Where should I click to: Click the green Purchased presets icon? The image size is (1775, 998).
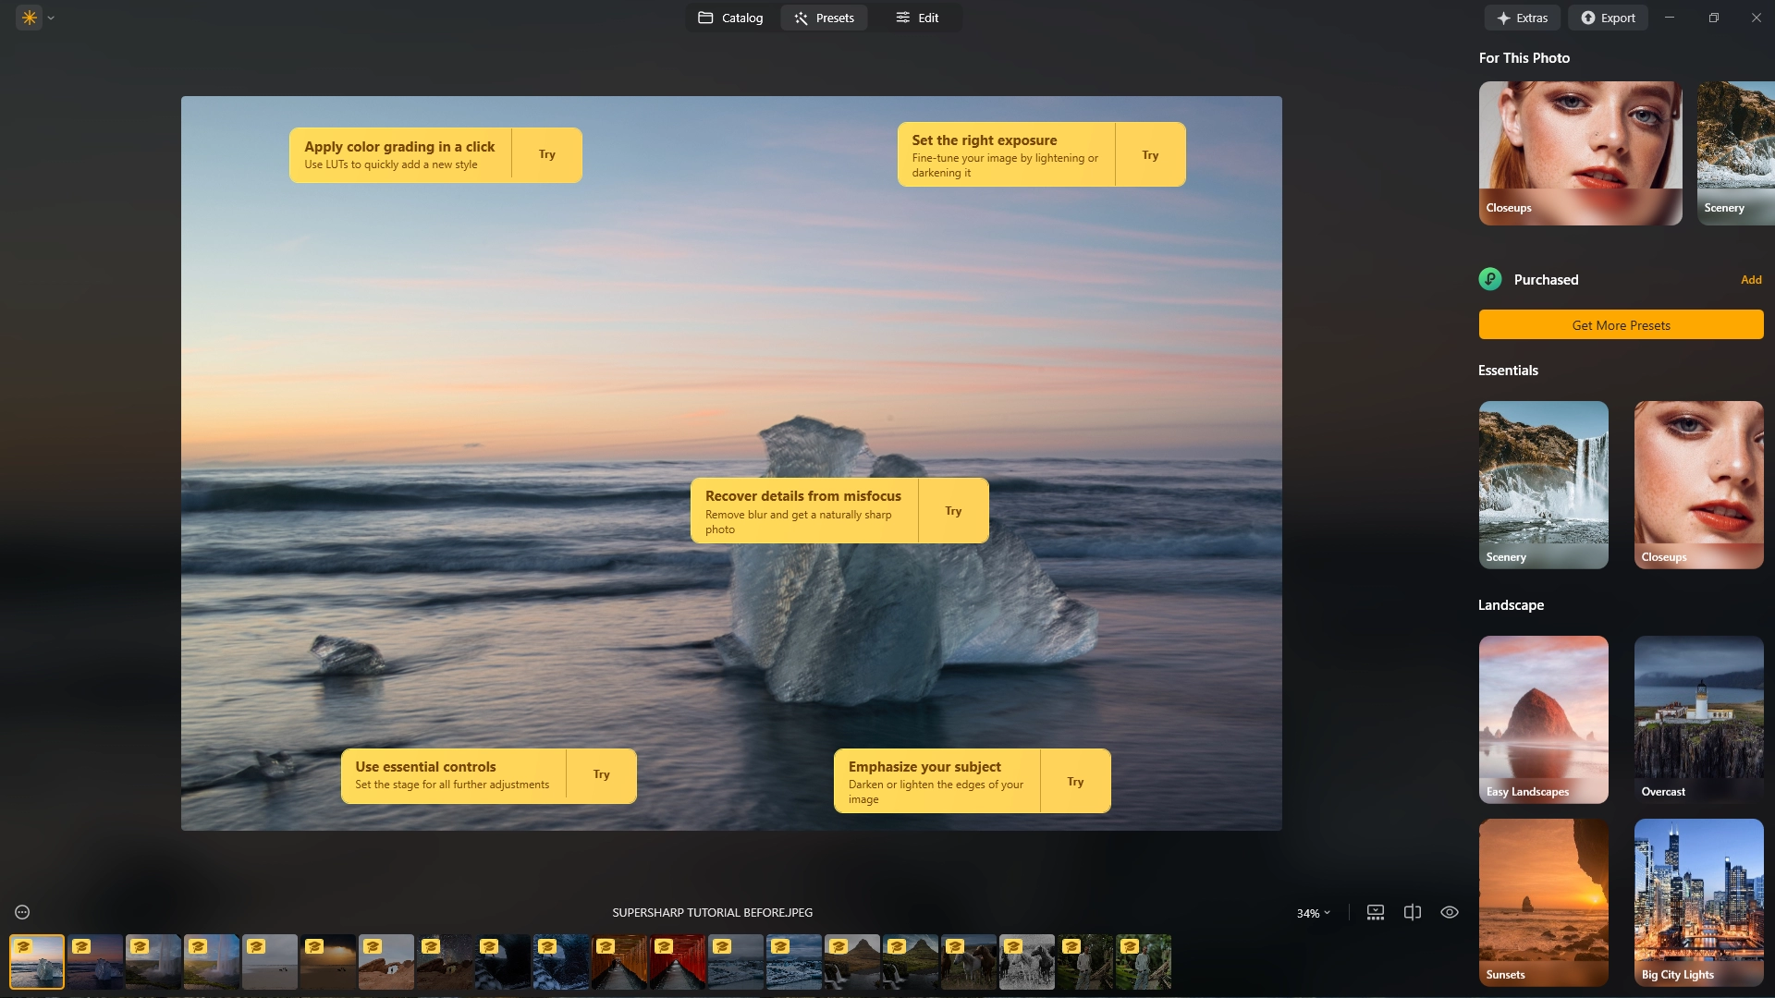point(1490,279)
